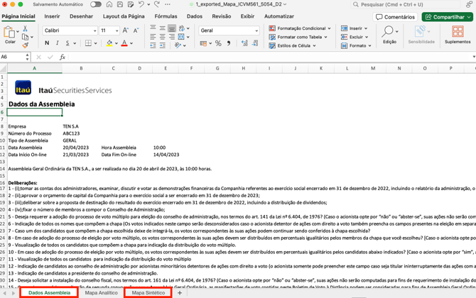Image resolution: width=476 pixels, height=298 pixels.
Task: Open the Suplementos add-ins icon
Action: pos(457,34)
